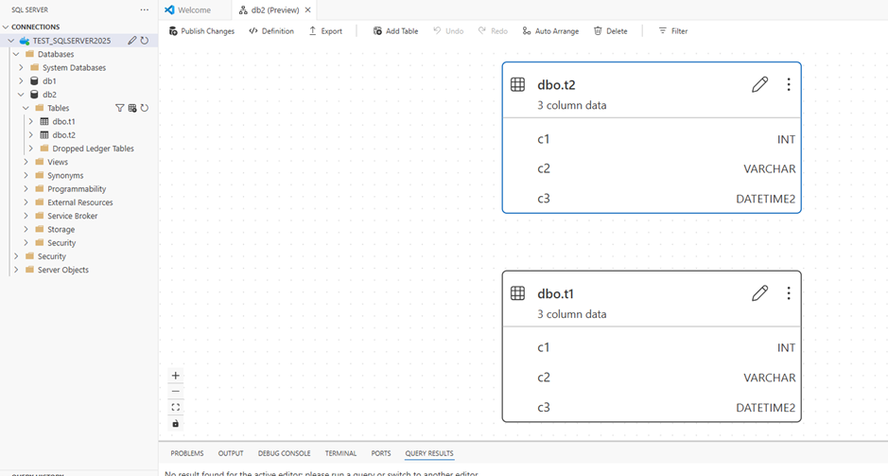This screenshot has width=888, height=476.
Task: Expand the Synonyms folder
Action: tap(26, 176)
